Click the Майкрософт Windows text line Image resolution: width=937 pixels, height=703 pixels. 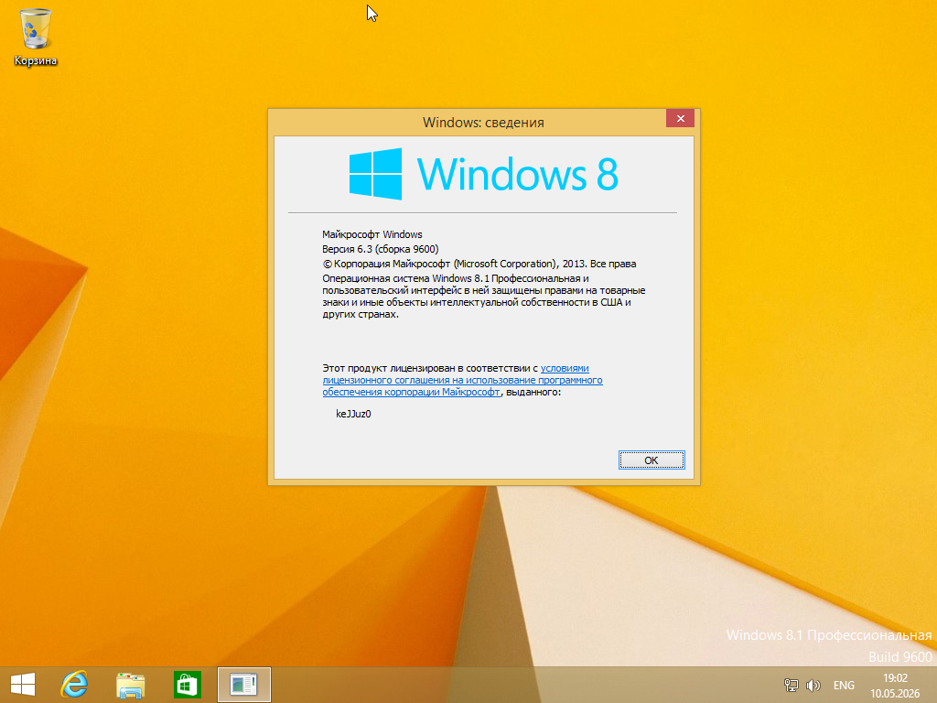click(x=372, y=234)
